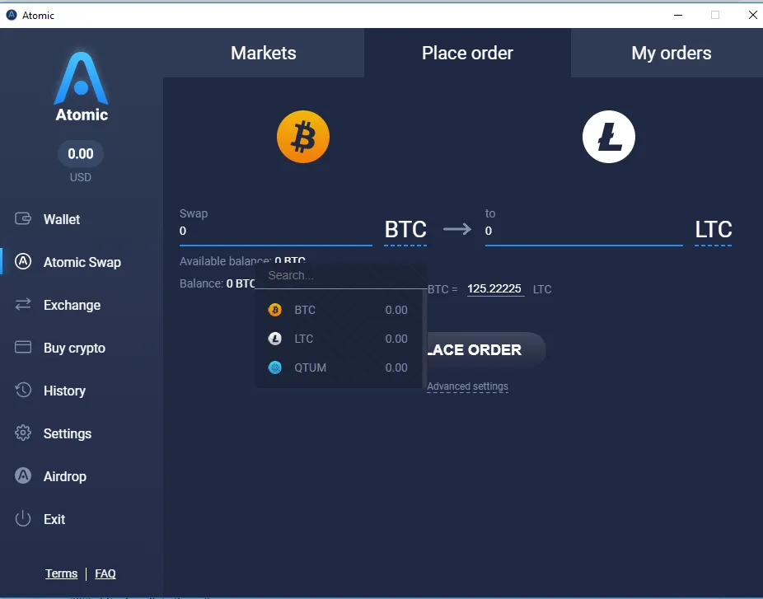Open Airdrop section
This screenshot has width=763, height=599.
click(65, 476)
